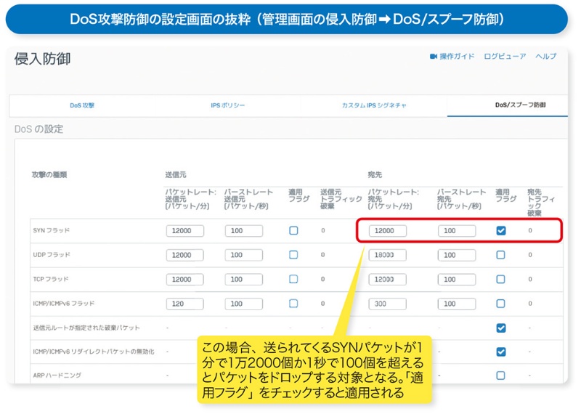Click ICMP/ICMPv6 フラッド source packet rate 120 field
This screenshot has height=414, width=581.
(185, 304)
